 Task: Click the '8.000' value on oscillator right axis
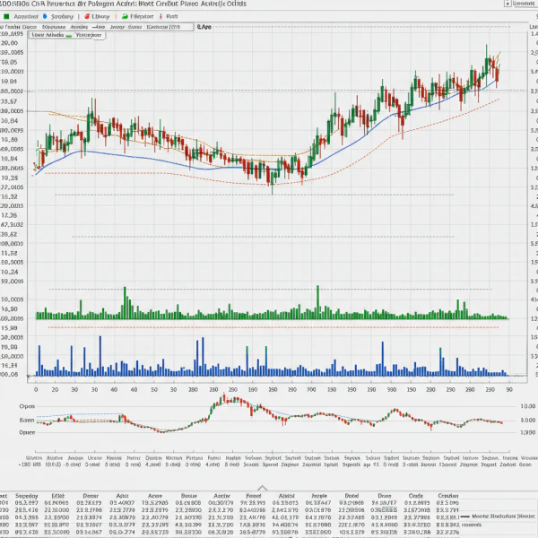(528, 420)
